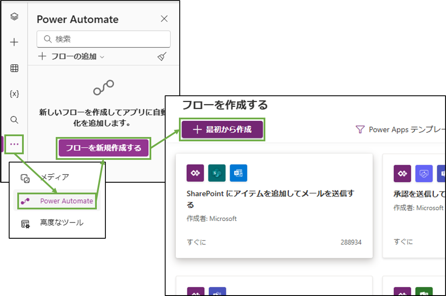
Task: Open the Tree view layers icon
Action: [14, 16]
